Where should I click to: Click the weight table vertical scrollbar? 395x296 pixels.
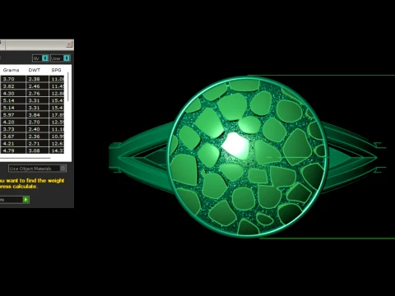pyautogui.click(x=67, y=87)
